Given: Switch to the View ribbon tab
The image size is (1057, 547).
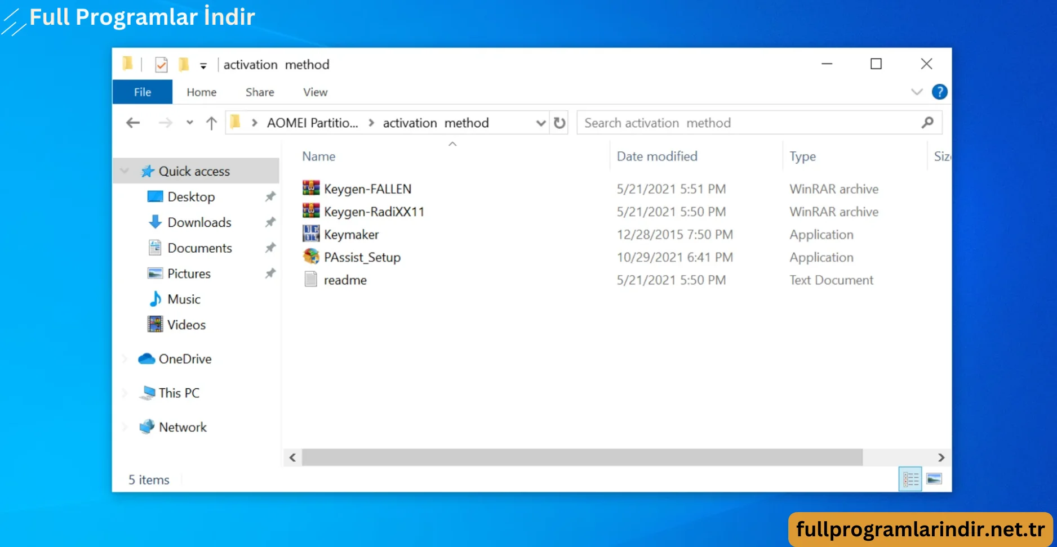Looking at the screenshot, I should pos(316,92).
